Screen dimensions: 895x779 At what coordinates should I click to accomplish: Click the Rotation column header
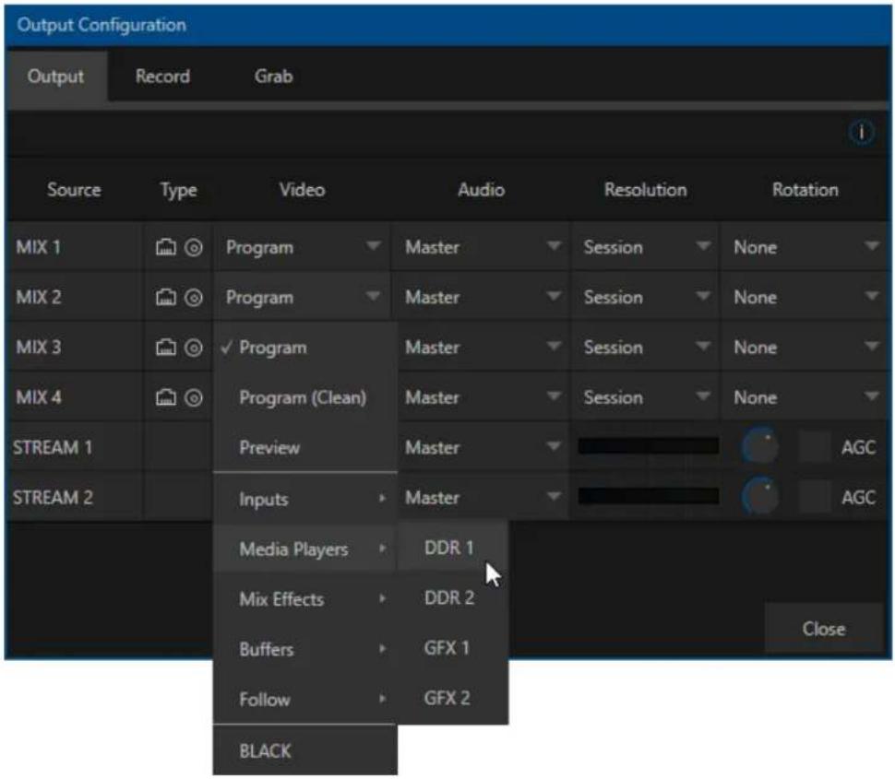(x=805, y=190)
